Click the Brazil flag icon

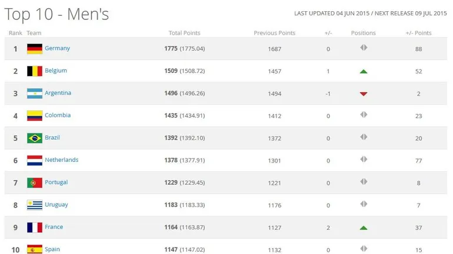(34, 138)
